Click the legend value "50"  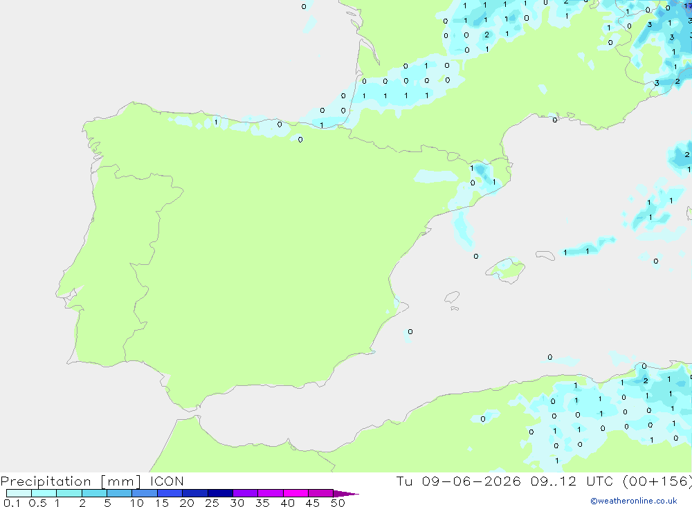click(338, 503)
